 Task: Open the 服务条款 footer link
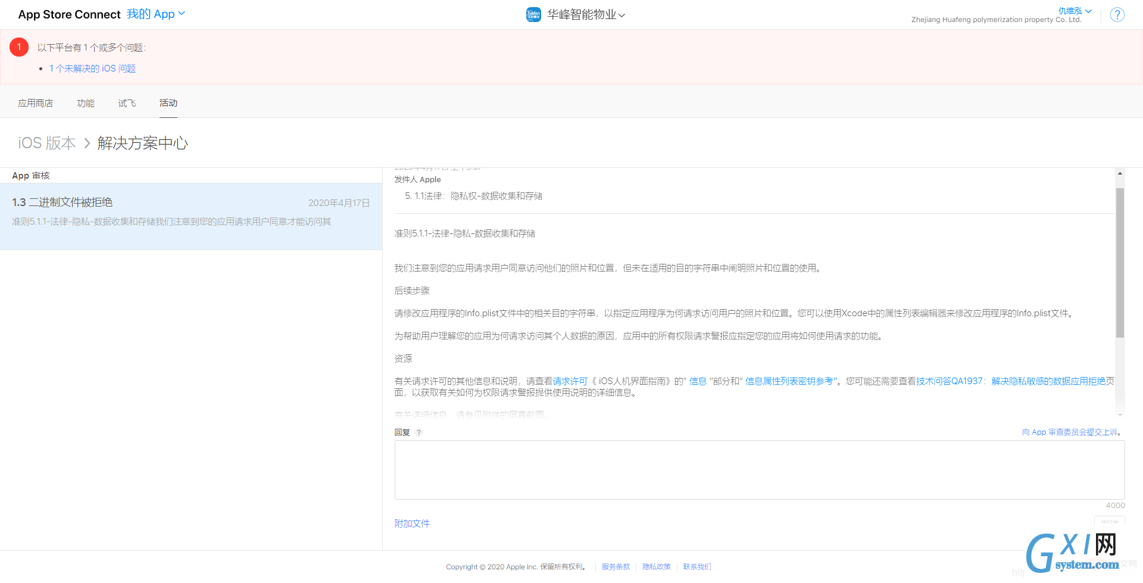(616, 567)
